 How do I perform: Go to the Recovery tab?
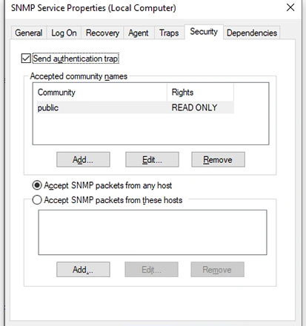(x=102, y=33)
